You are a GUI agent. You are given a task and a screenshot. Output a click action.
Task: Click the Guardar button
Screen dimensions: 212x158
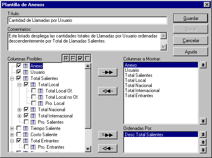(x=190, y=18)
